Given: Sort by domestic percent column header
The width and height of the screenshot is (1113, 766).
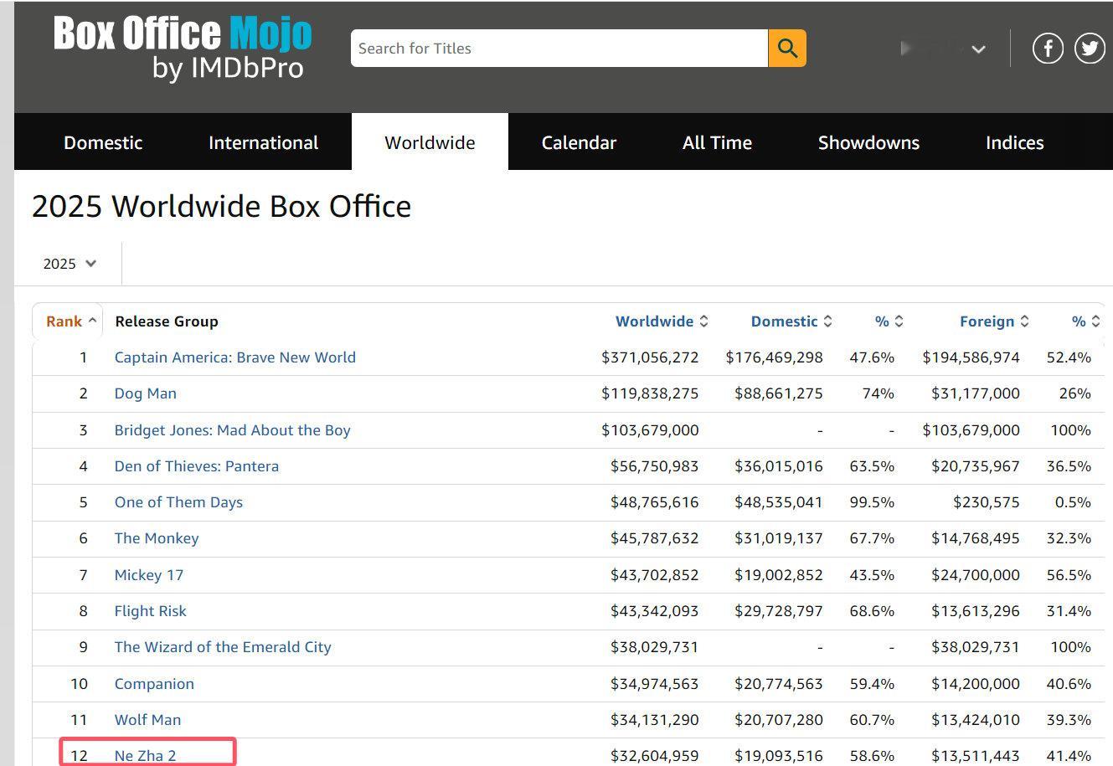Looking at the screenshot, I should 889,321.
